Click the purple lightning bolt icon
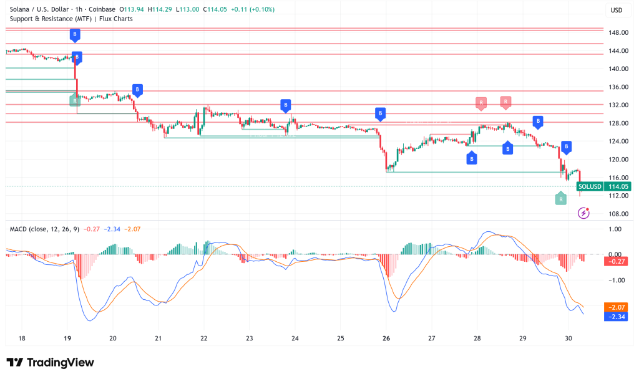Viewport: 639px width, 379px height. [583, 213]
